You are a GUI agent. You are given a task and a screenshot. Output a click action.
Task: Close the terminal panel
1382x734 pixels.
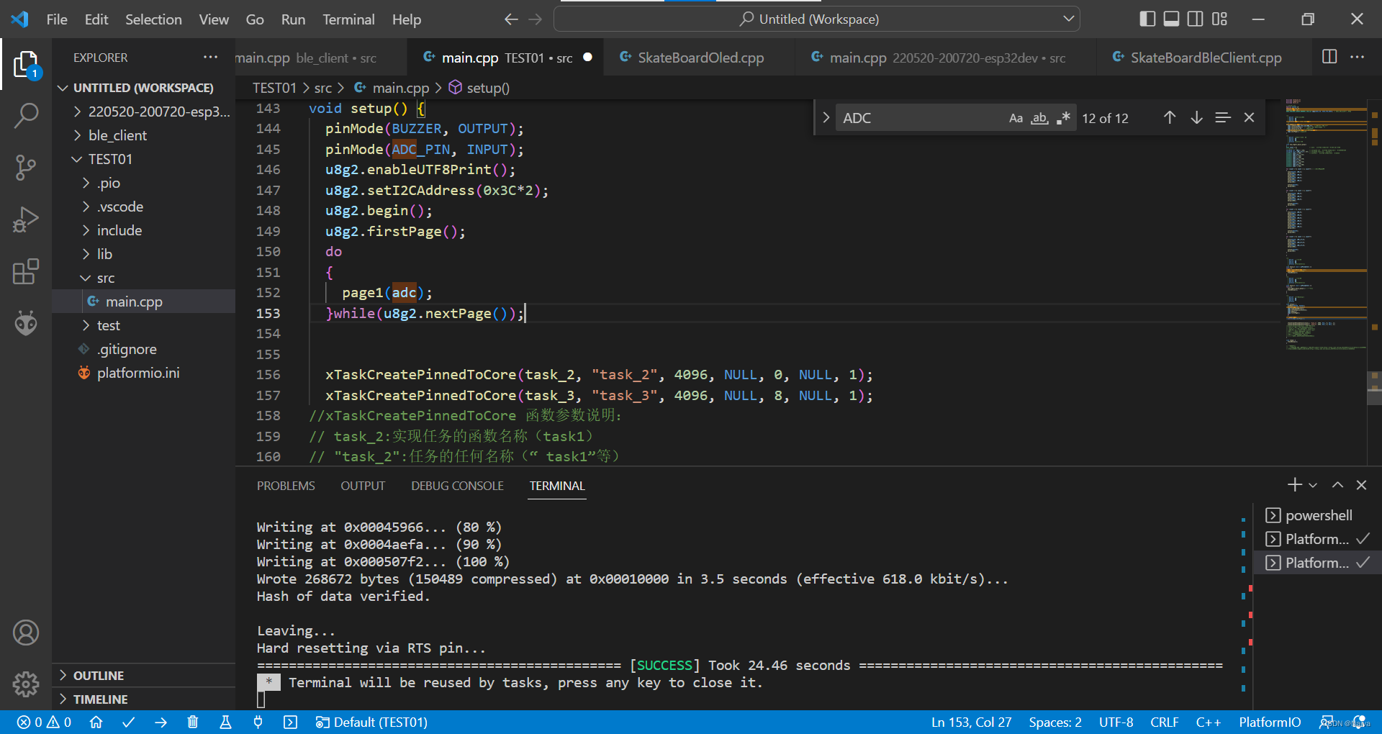tap(1361, 485)
